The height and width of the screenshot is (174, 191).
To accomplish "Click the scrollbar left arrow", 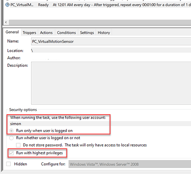I will tap(6, 22).
